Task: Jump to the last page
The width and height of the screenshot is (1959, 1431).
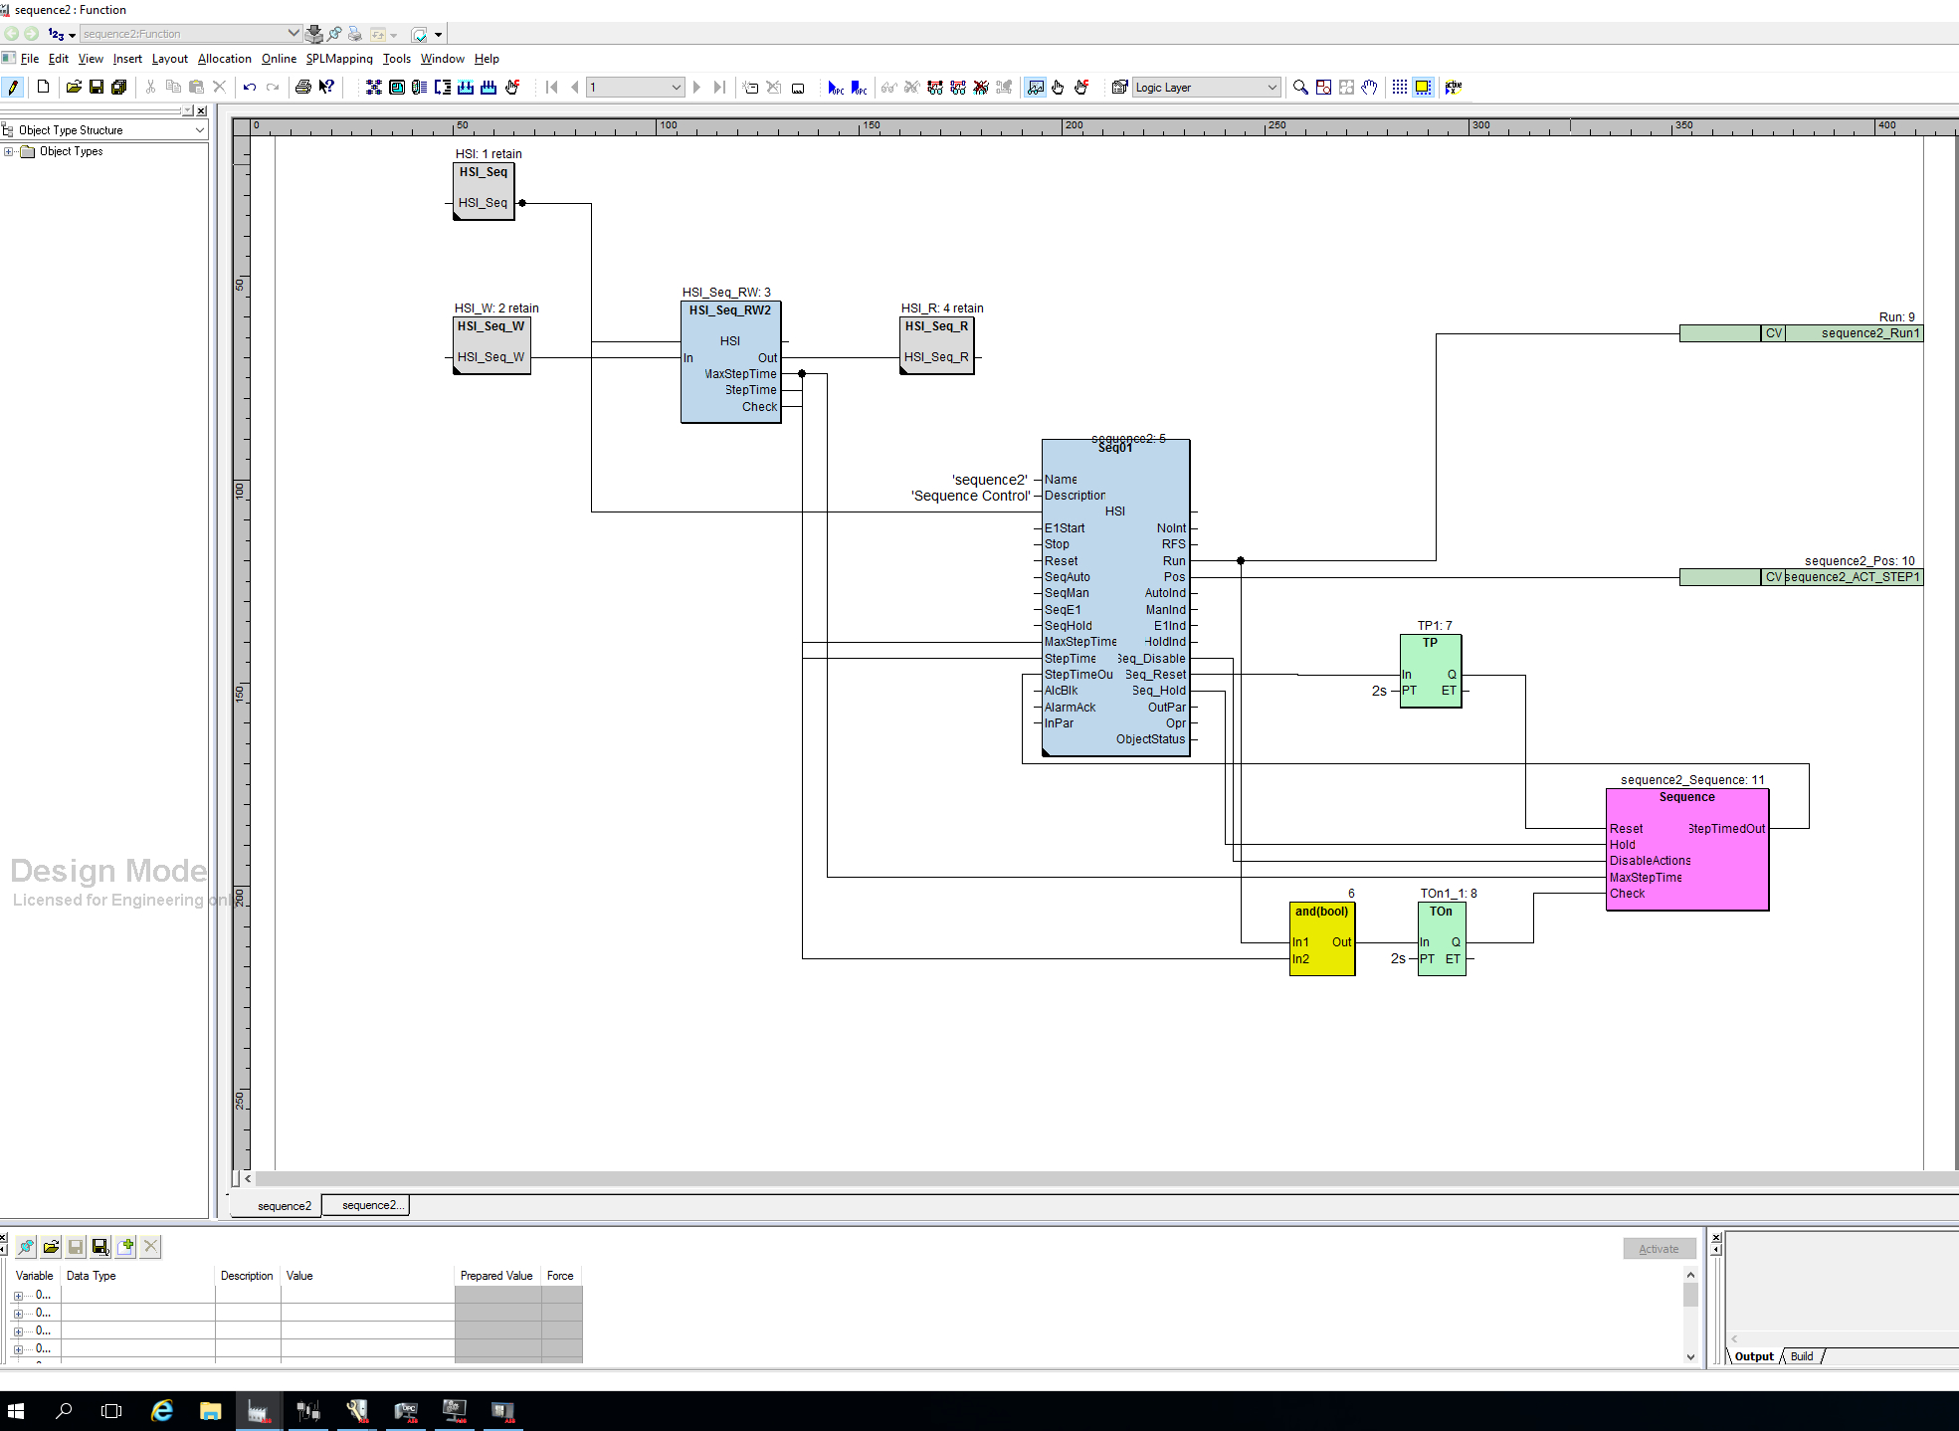Action: [719, 88]
